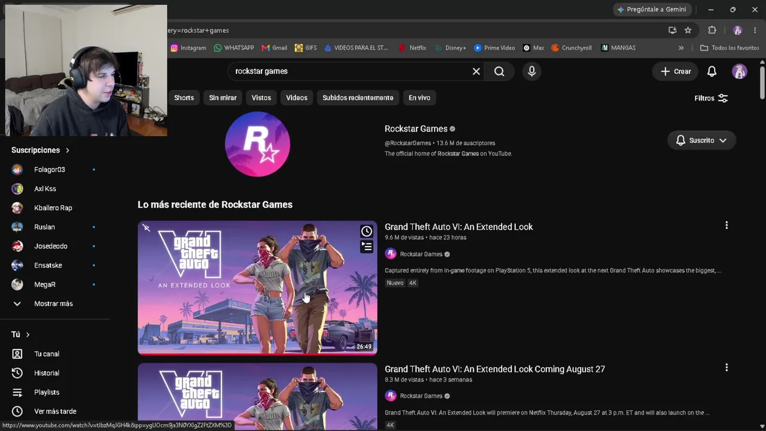Select the Sin mirar filter chip
The width and height of the screenshot is (766, 431).
pyautogui.click(x=223, y=98)
